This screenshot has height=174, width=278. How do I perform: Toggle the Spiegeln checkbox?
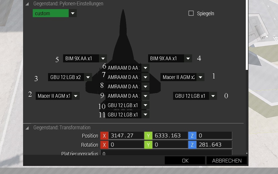pos(191,13)
